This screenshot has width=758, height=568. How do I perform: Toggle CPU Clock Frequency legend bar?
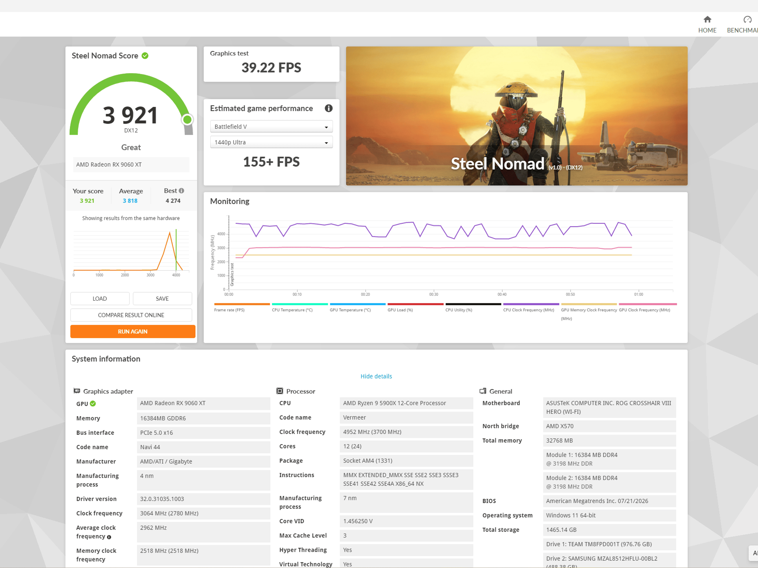531,304
